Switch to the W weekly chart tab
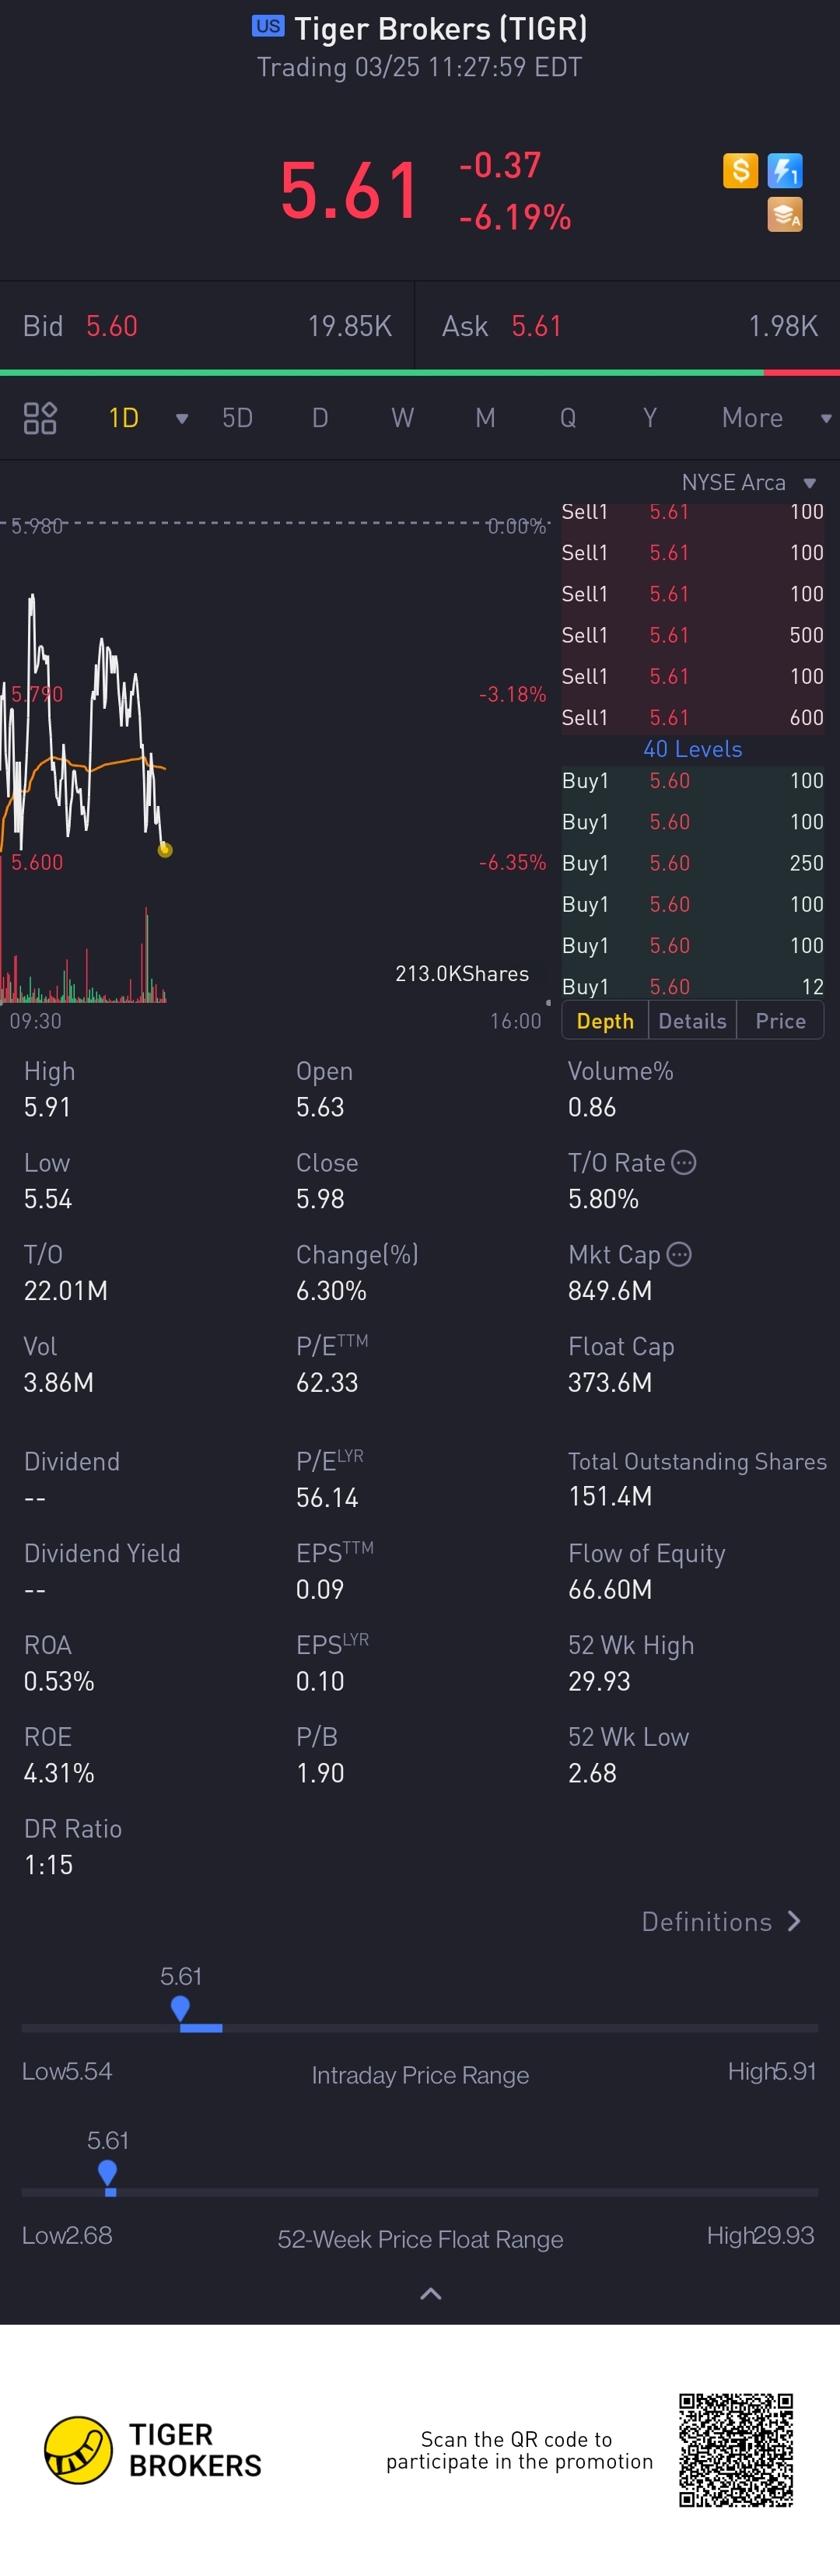The width and height of the screenshot is (840, 2576). click(402, 418)
